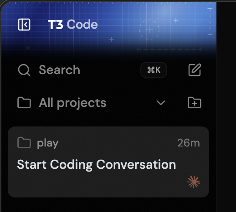The width and height of the screenshot is (236, 212).
Task: Click the 26m timestamp on the thread
Action: 189,143
